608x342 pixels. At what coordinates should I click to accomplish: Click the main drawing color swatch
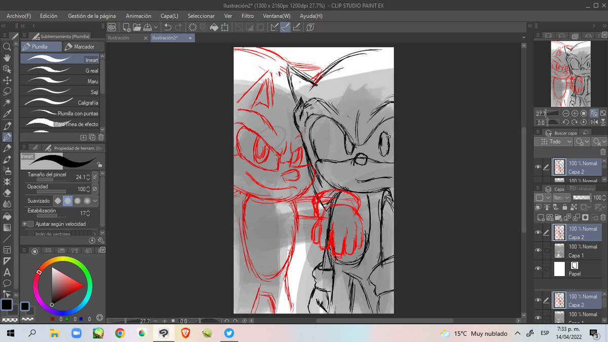7,305
